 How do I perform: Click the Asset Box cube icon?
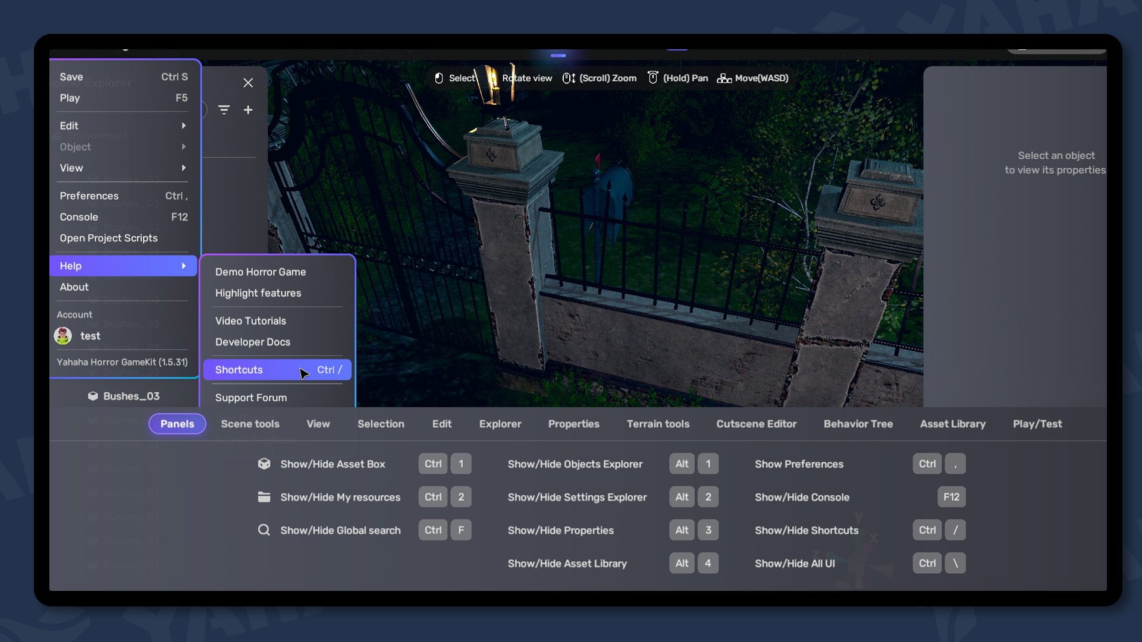click(x=264, y=464)
